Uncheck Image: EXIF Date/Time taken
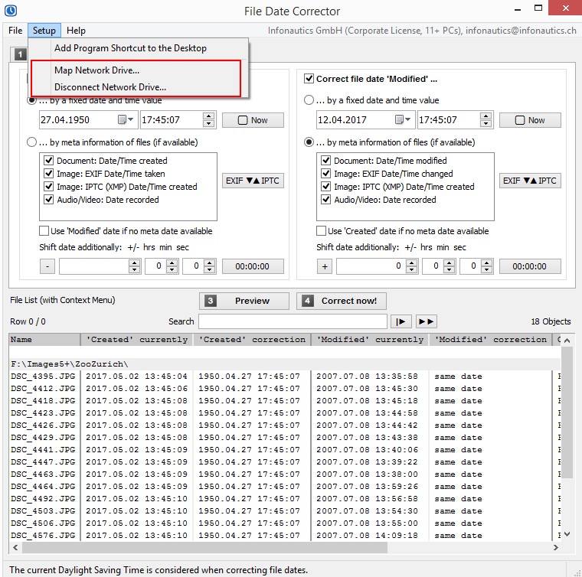 click(48, 174)
